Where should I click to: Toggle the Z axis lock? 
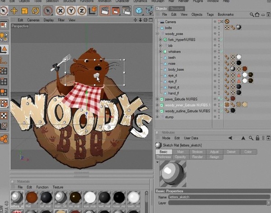82,11
